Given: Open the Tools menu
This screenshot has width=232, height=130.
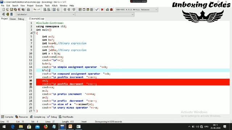Looking at the screenshot, I should [47, 6].
